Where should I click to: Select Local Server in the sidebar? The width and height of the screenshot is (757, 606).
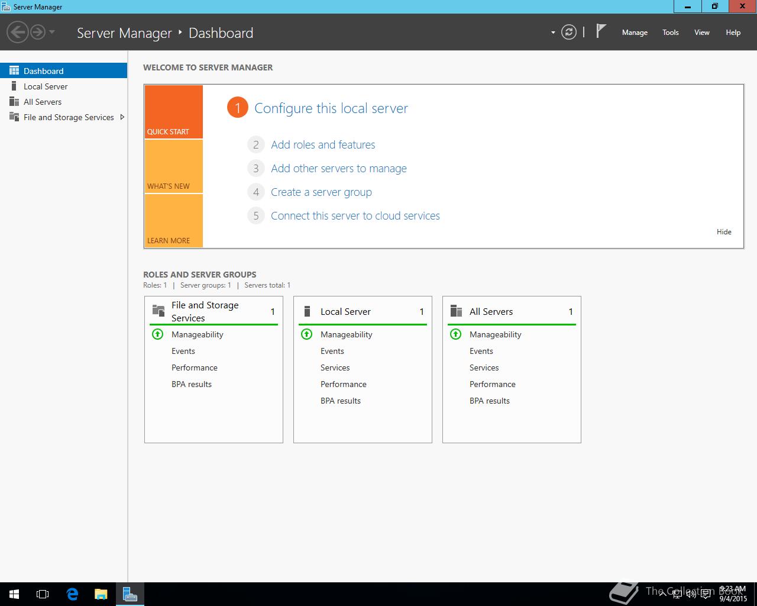tap(46, 86)
